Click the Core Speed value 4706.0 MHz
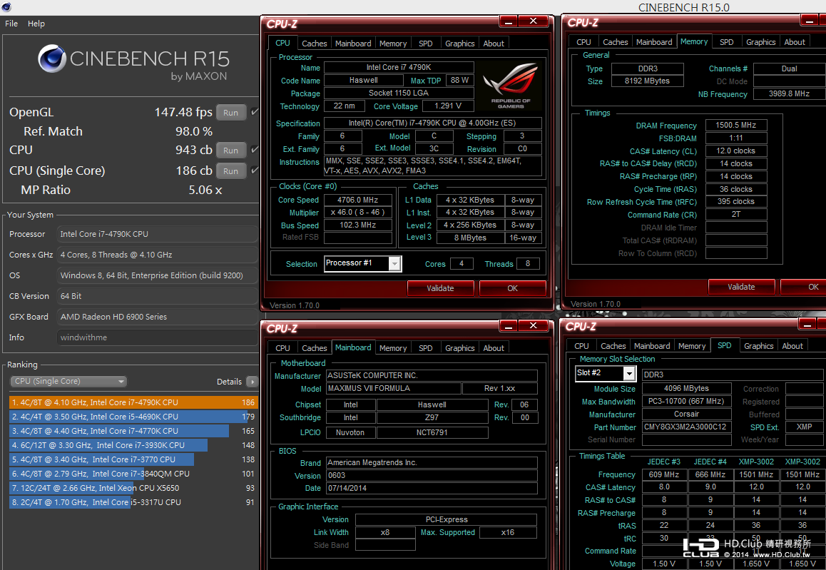The image size is (826, 570). tap(357, 200)
